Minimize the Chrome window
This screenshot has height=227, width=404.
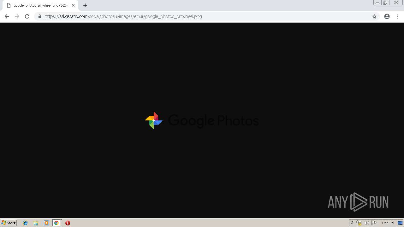tap(377, 3)
